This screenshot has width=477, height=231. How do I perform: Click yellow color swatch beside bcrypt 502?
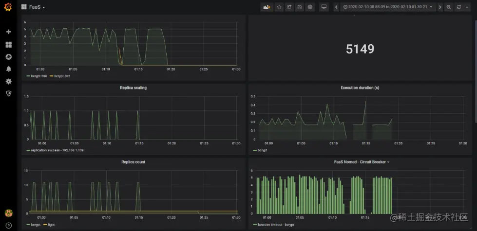click(x=52, y=76)
